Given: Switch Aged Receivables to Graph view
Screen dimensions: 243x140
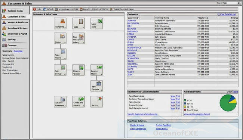Looking at the screenshot, I should coord(229,92).
